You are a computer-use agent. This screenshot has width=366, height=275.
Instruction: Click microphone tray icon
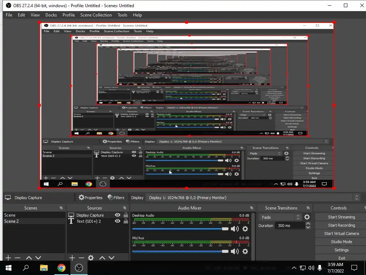coord(320,268)
